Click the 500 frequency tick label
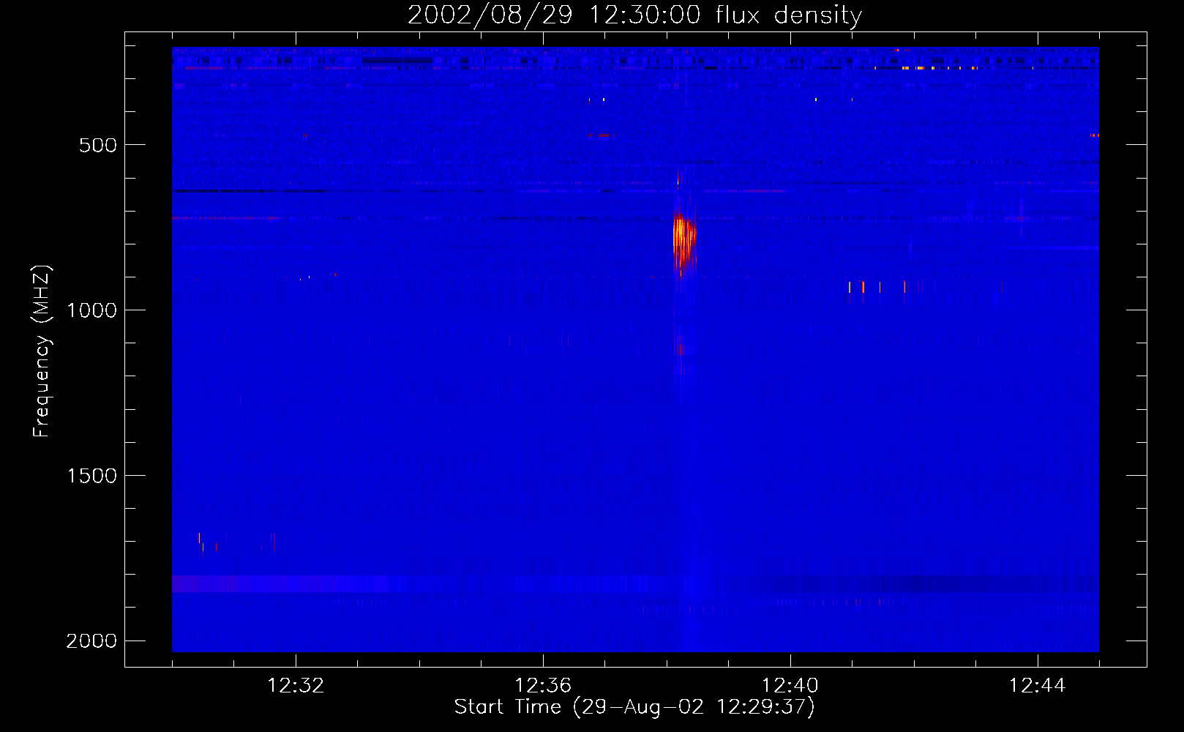Screen dimensions: 1184x732 point(98,145)
